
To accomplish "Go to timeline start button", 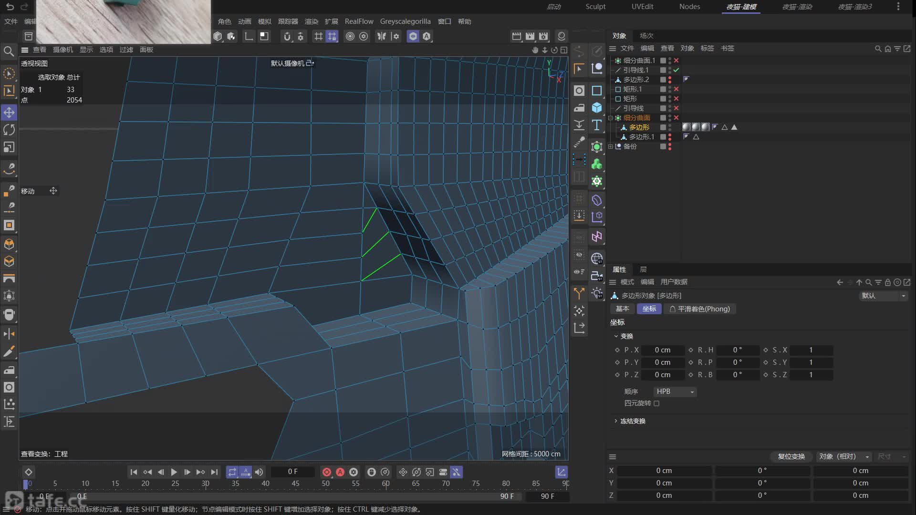I will click(134, 472).
